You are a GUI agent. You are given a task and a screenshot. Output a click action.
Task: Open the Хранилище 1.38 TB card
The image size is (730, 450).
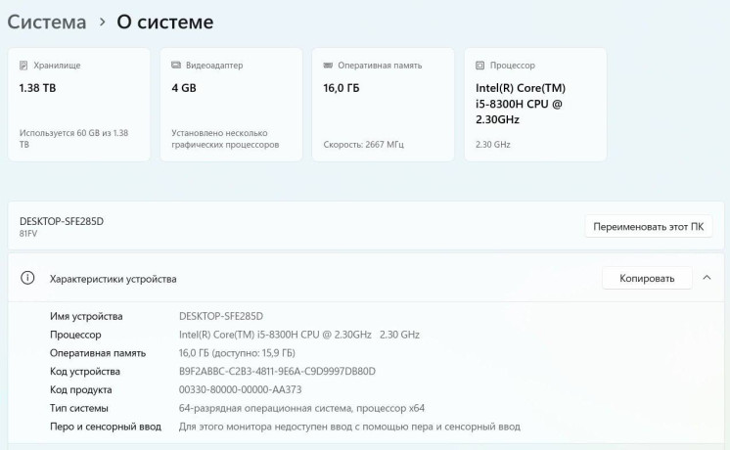79,105
